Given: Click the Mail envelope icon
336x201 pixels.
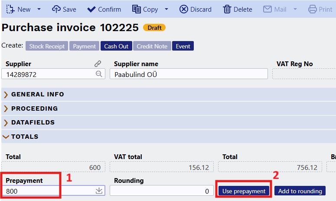Looking at the screenshot, I should click(x=267, y=9).
